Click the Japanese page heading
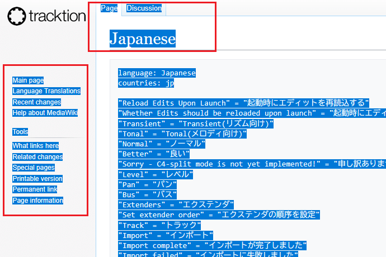 [x=142, y=39]
